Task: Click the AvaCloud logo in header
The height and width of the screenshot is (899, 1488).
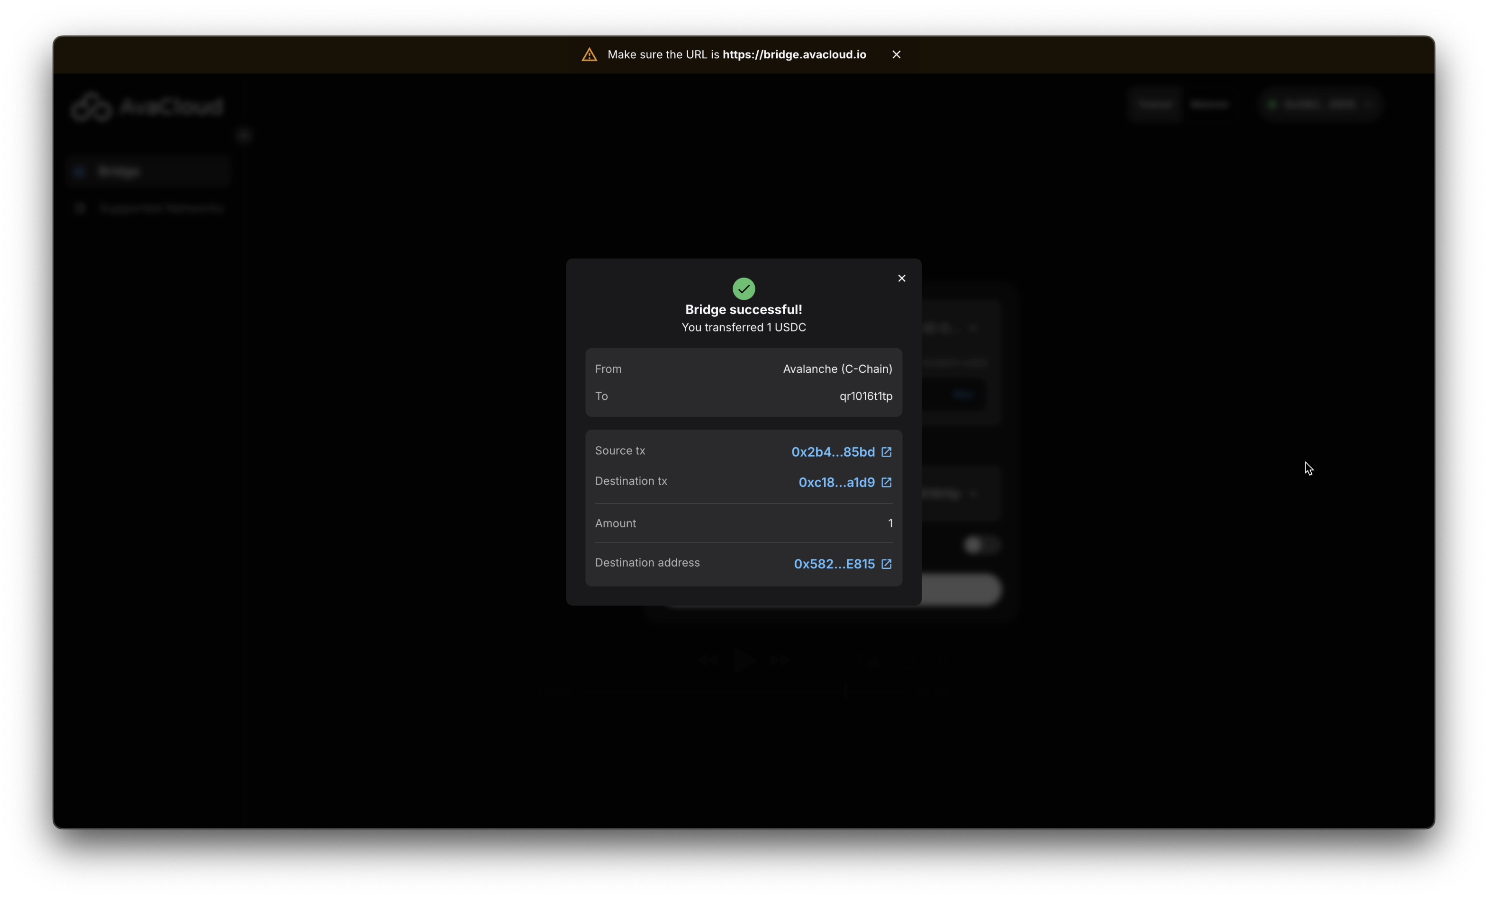Action: 147,107
